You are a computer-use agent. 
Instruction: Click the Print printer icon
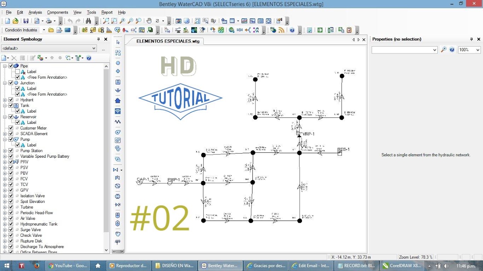pos(49,21)
